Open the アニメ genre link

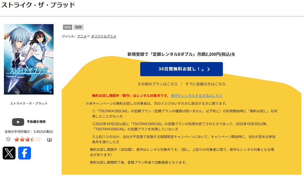[82, 36]
